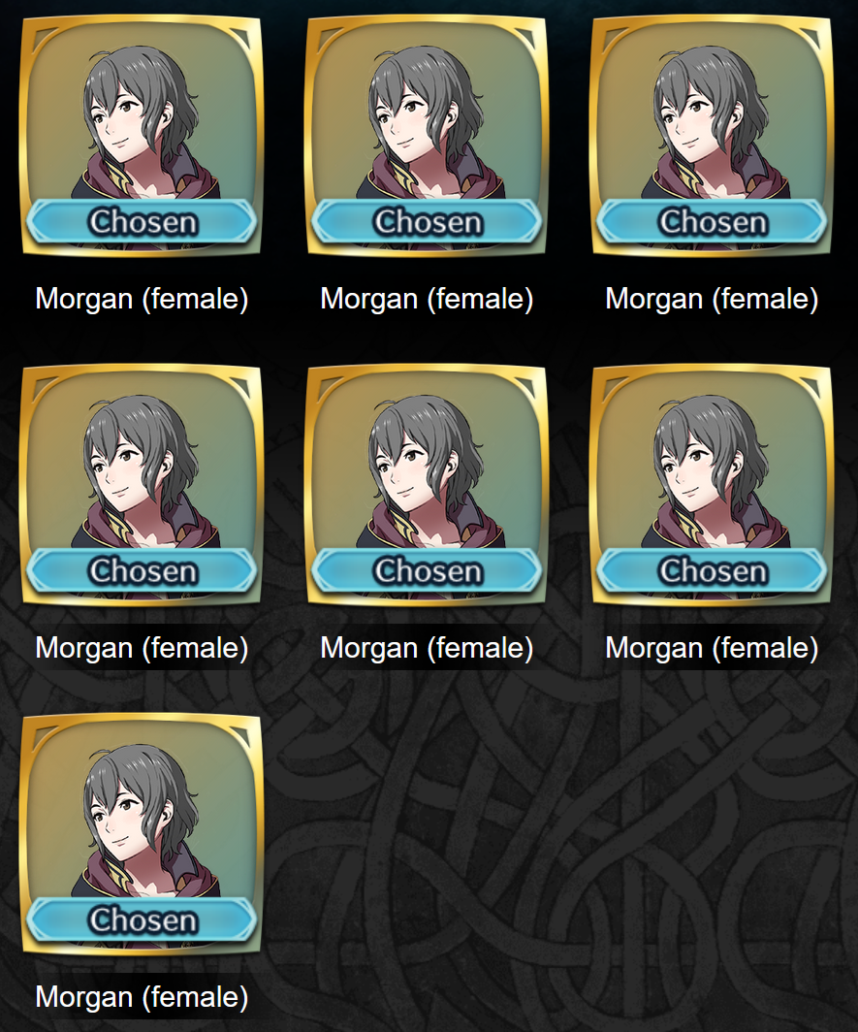Click Chosen banner on second-row middle portrait
Image resolution: width=858 pixels, height=1032 pixels.
[427, 570]
